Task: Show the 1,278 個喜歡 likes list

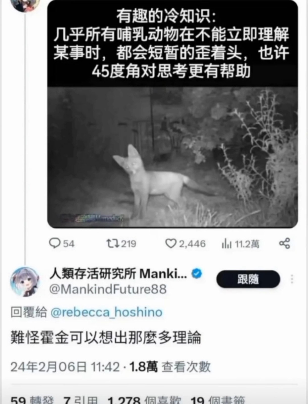Action: click(144, 400)
